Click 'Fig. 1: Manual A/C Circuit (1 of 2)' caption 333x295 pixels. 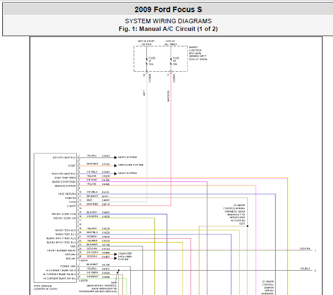pos(168,29)
